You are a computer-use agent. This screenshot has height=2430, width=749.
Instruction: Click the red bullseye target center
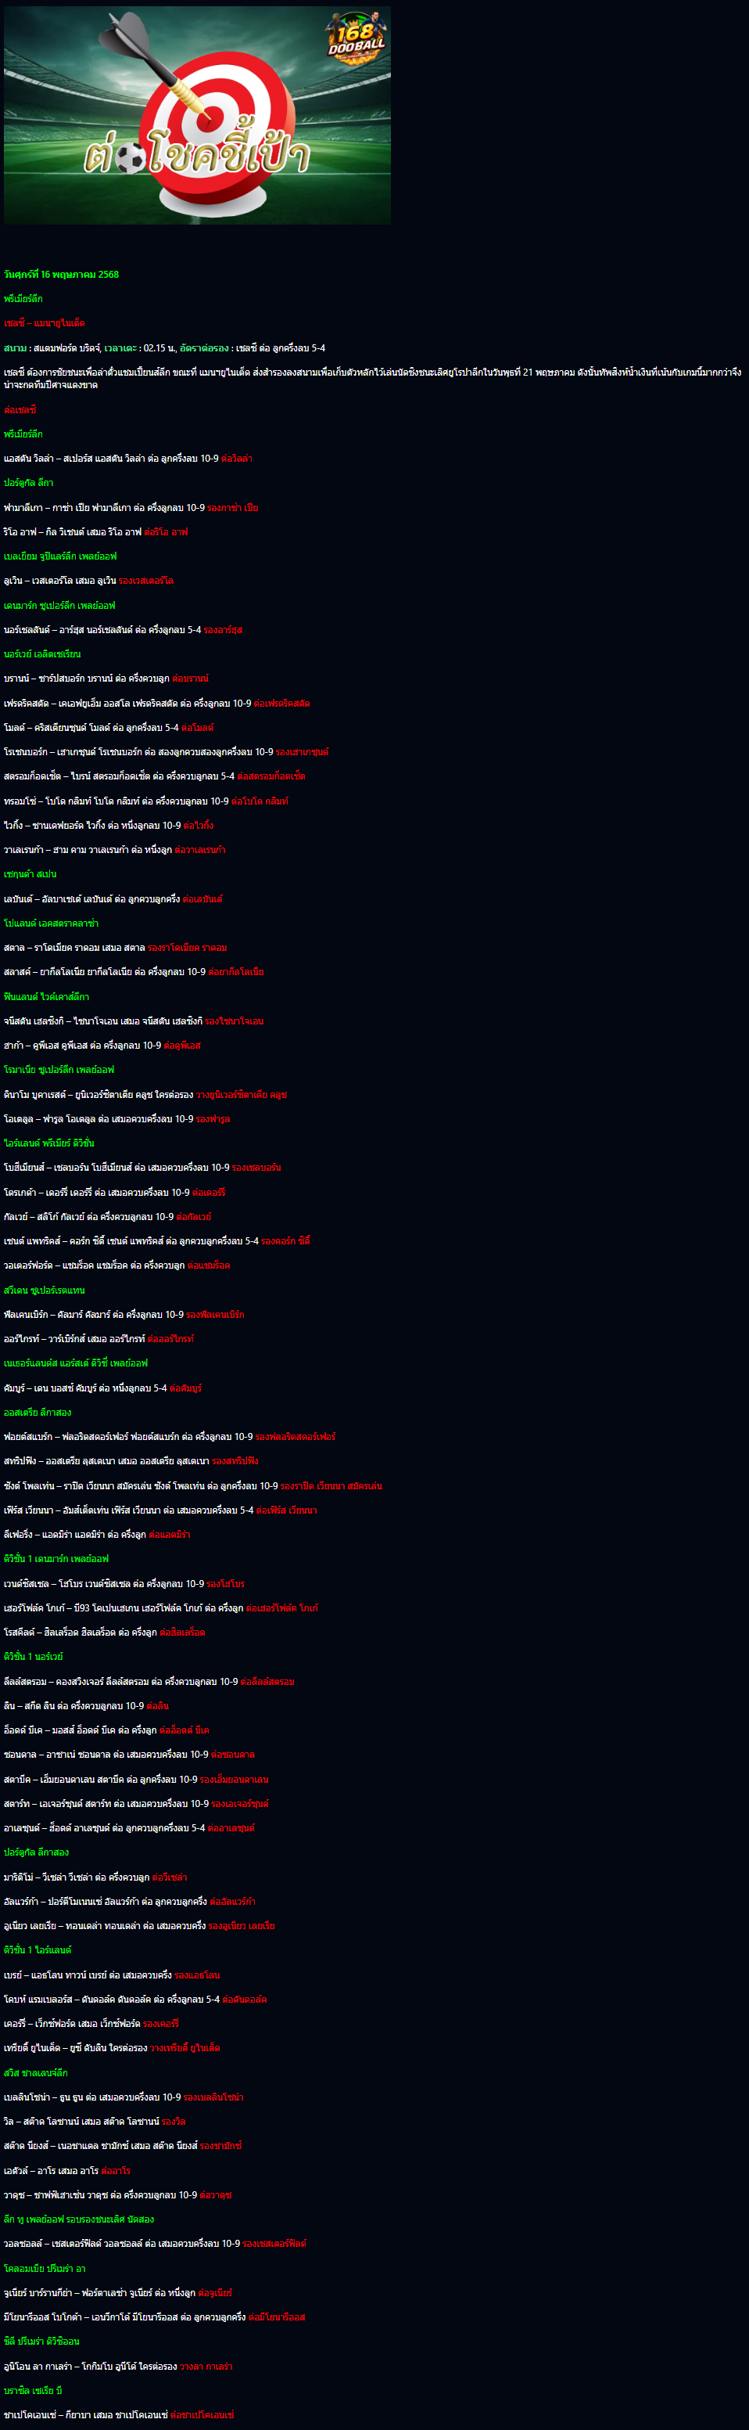coord(206,118)
